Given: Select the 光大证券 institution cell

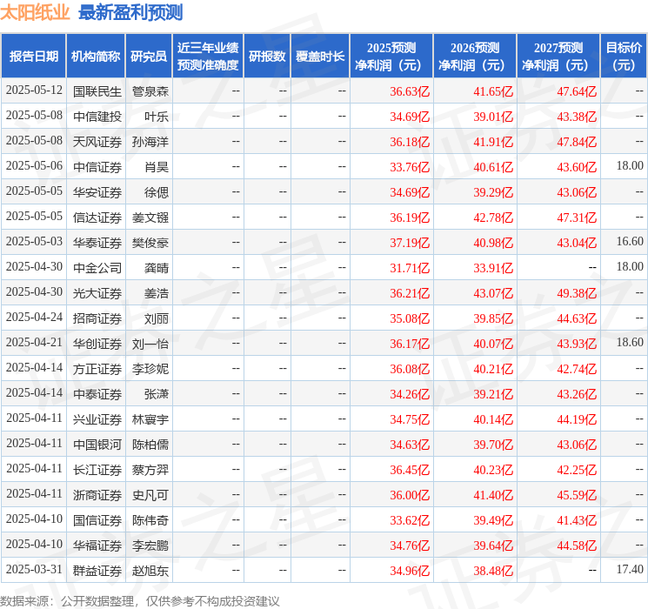Looking at the screenshot, I should click(x=97, y=293).
